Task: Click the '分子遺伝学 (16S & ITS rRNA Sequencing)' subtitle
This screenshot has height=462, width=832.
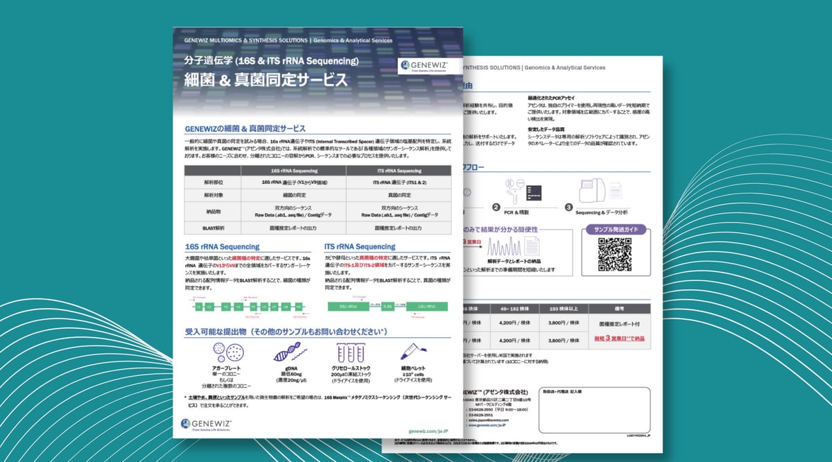Action: tap(271, 60)
